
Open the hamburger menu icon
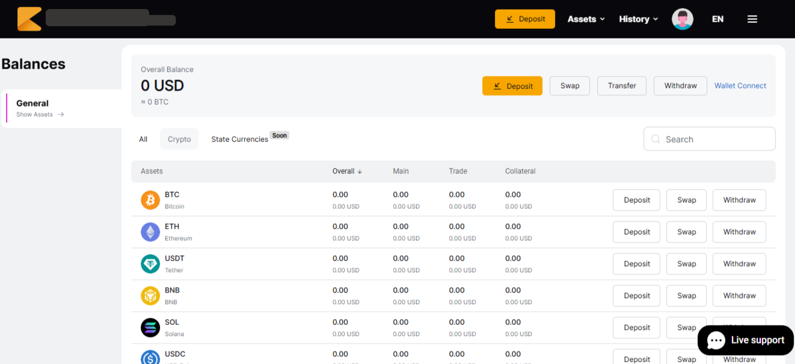pyautogui.click(x=752, y=19)
